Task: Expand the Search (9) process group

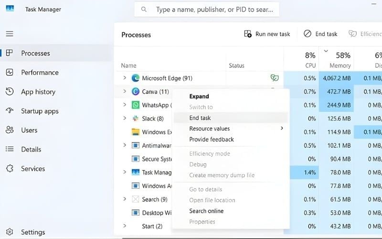Action: point(125,199)
